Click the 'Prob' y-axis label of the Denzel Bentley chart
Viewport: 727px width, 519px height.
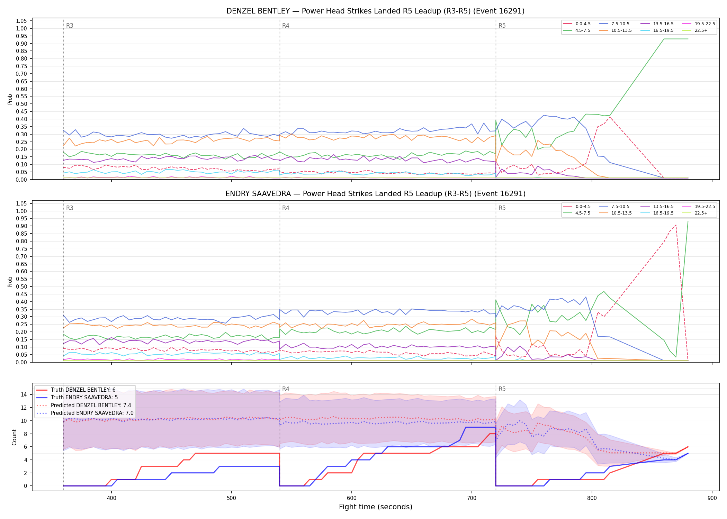pyautogui.click(x=10, y=99)
